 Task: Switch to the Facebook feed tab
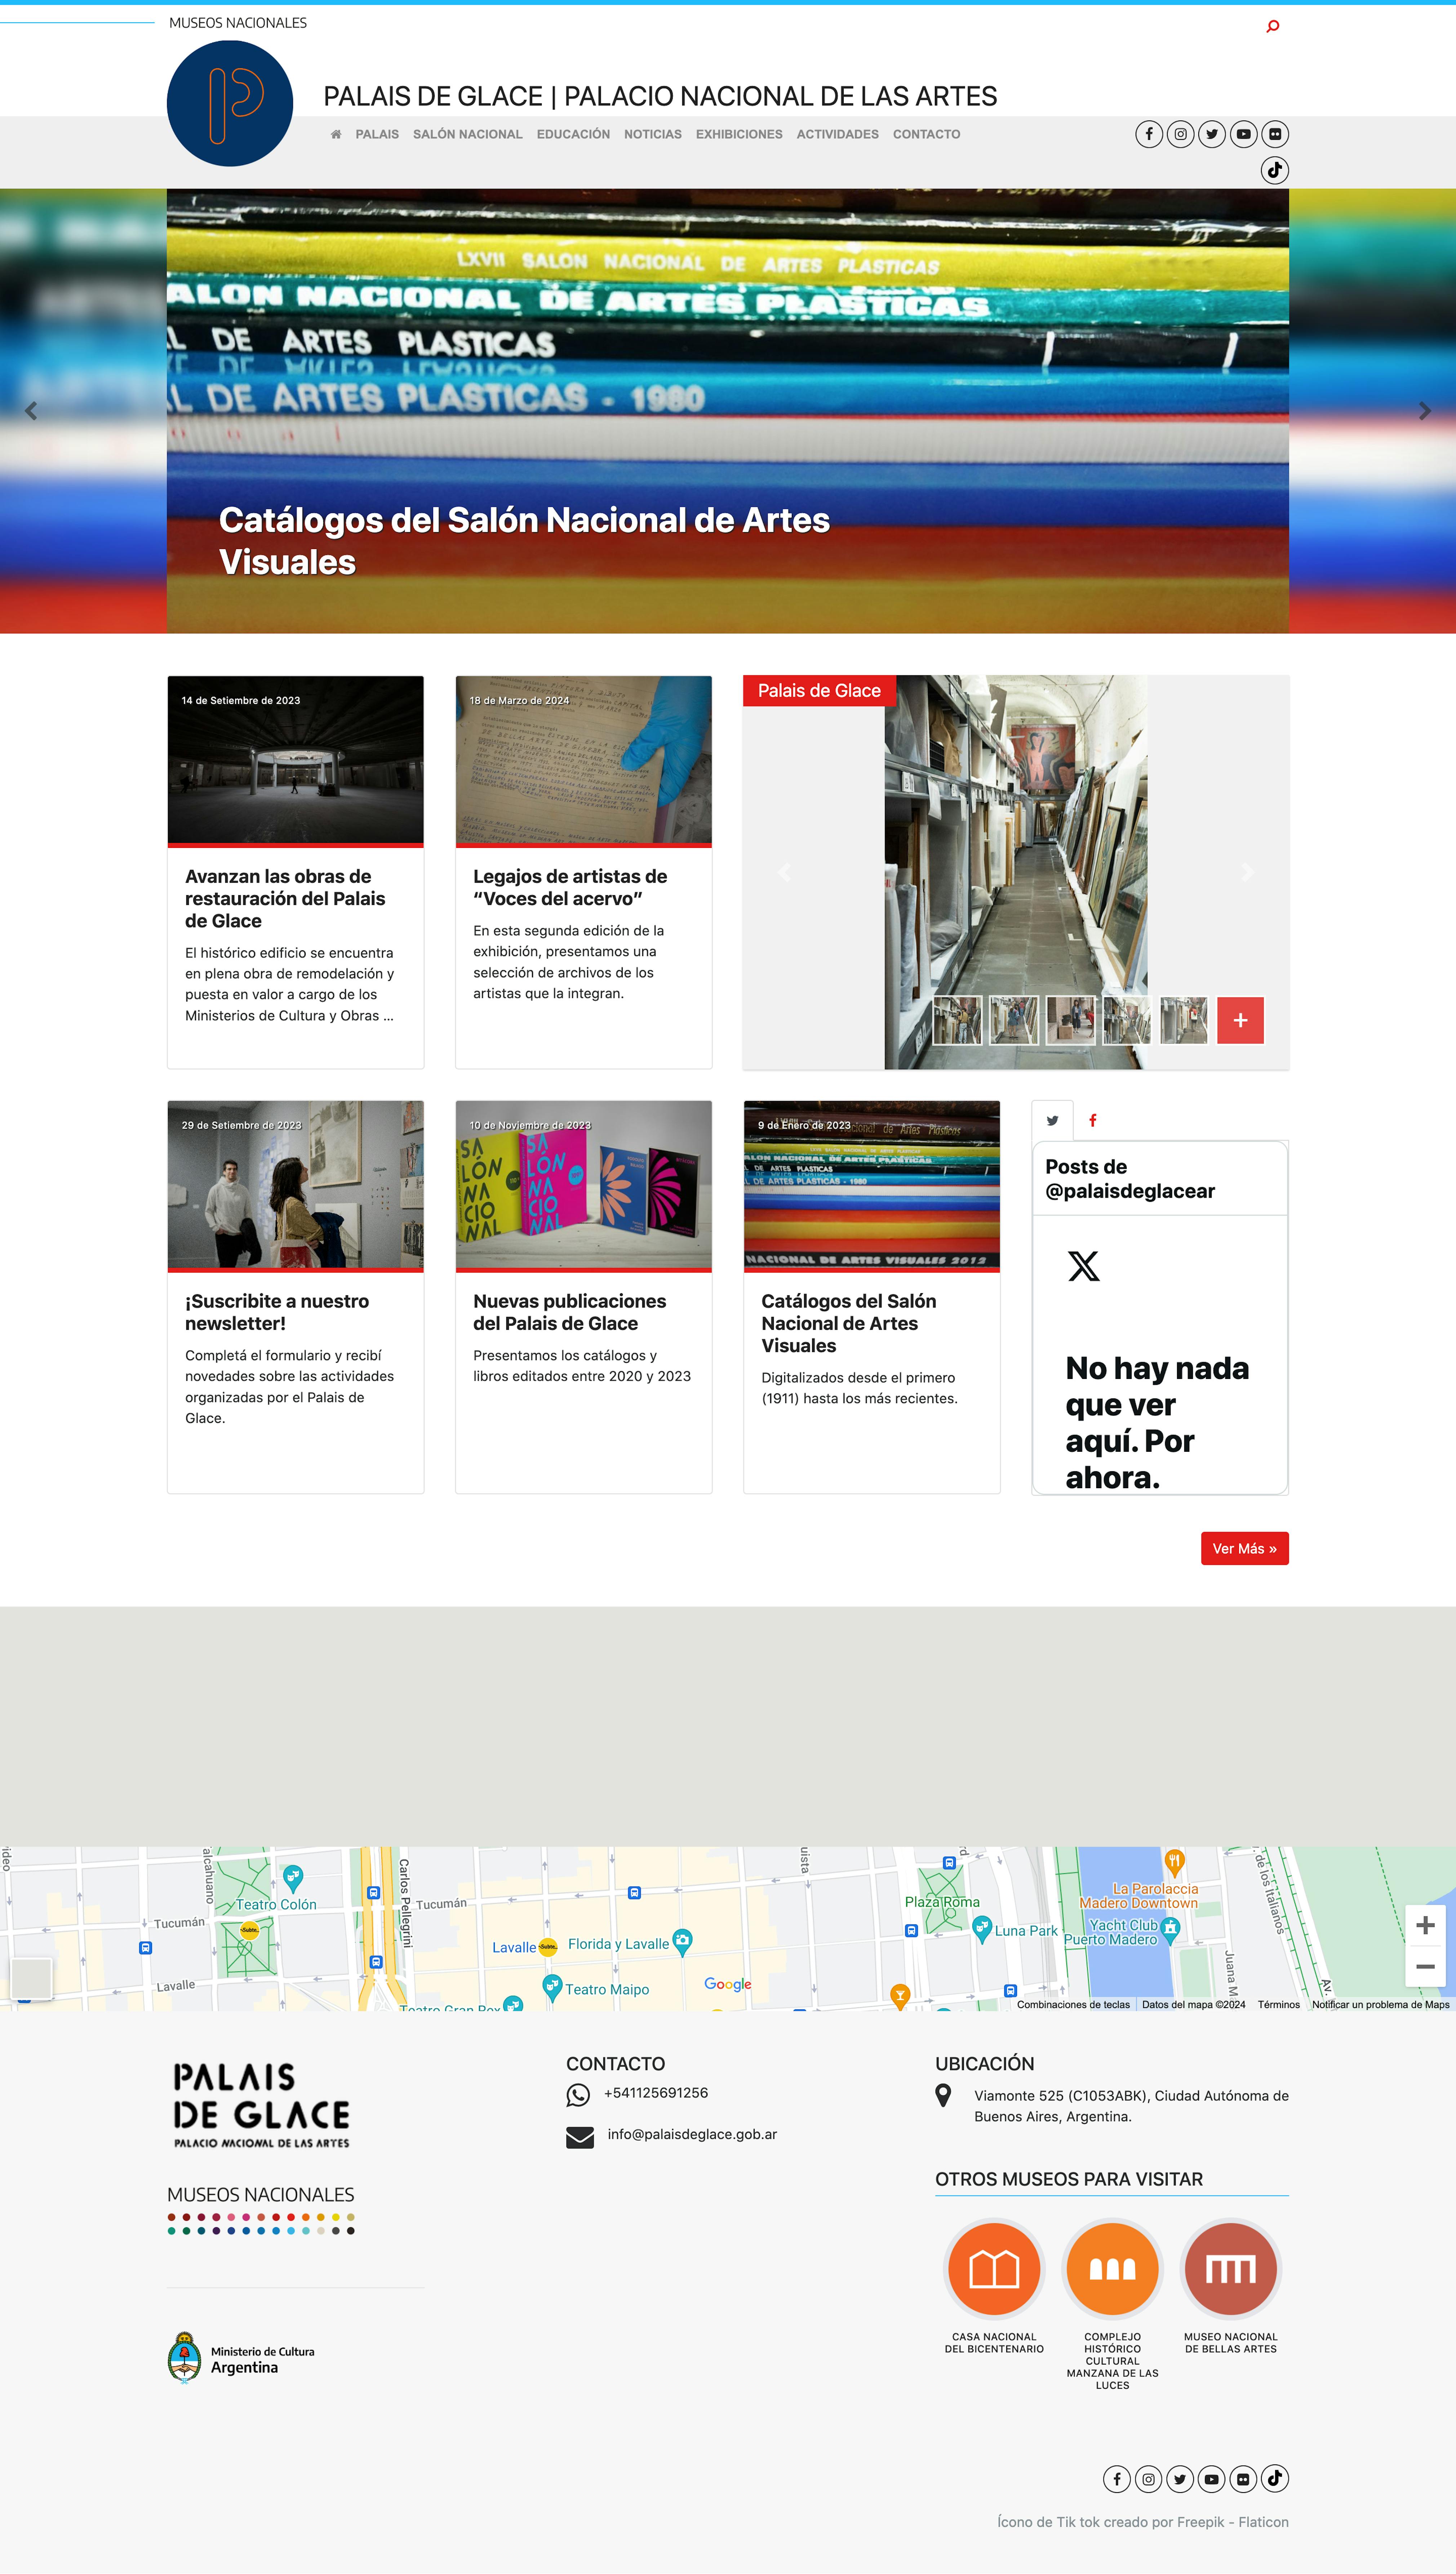[1093, 1120]
